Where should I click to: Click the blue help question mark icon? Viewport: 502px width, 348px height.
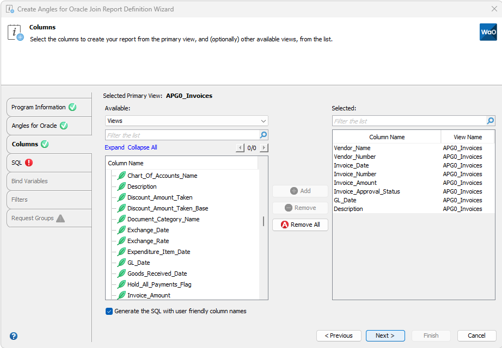tap(14, 336)
